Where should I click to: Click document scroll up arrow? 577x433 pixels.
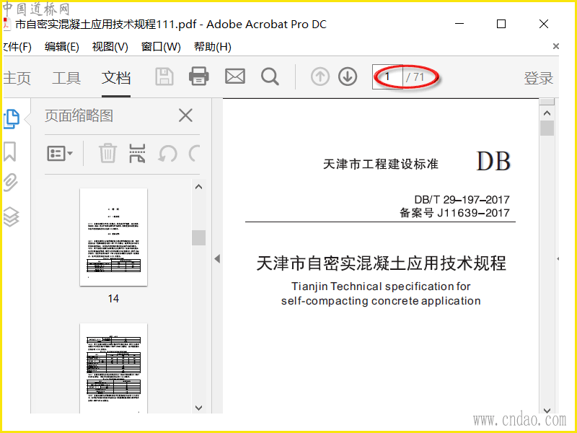547,113
